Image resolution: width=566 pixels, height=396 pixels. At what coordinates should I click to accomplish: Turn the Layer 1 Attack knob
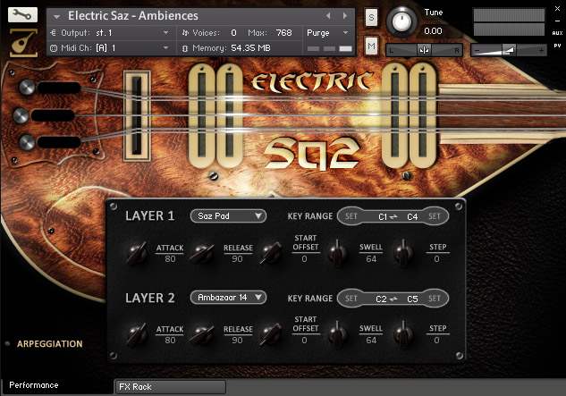[138, 253]
